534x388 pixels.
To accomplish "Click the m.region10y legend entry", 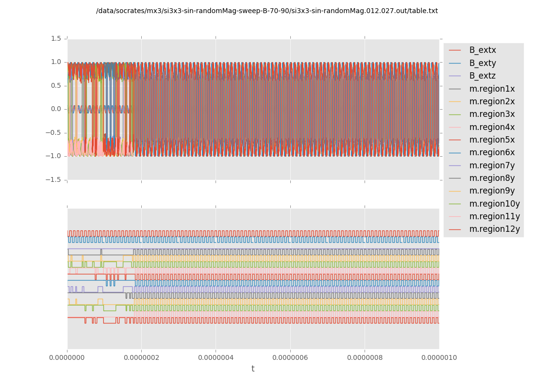I will coord(494,204).
